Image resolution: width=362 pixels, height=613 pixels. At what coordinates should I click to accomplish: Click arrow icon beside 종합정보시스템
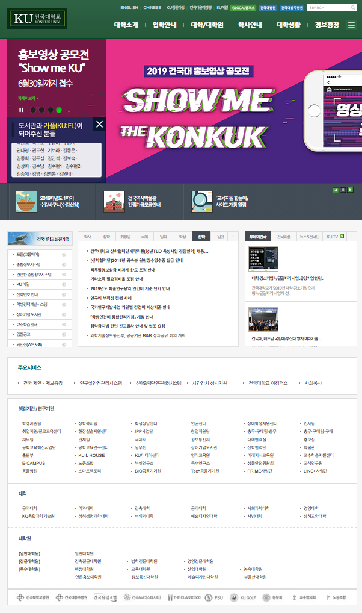click(x=64, y=265)
